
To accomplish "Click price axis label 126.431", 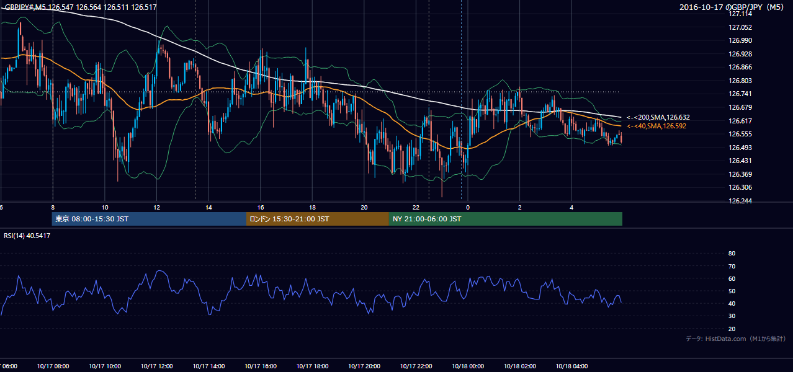I will click(x=740, y=161).
